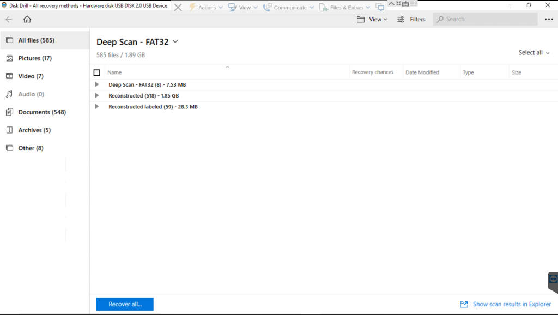Open the three-dot more options menu
Viewport: 558px width, 315px height.
(549, 19)
